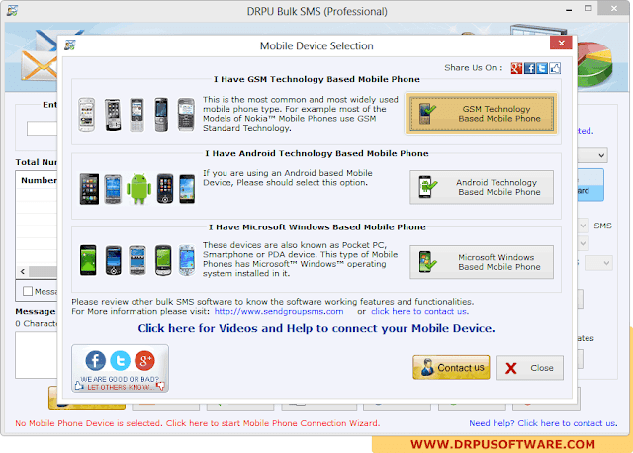Screen dimensions: 633x453
Task: Toggle the Message checkbox in main window
Action: pos(28,291)
